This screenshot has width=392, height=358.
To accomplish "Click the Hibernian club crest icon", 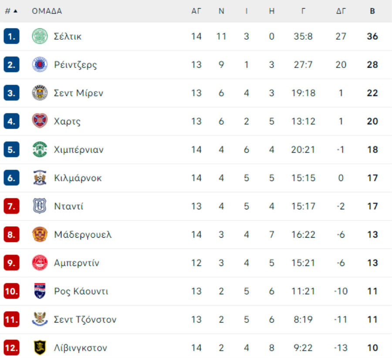I will [40, 150].
